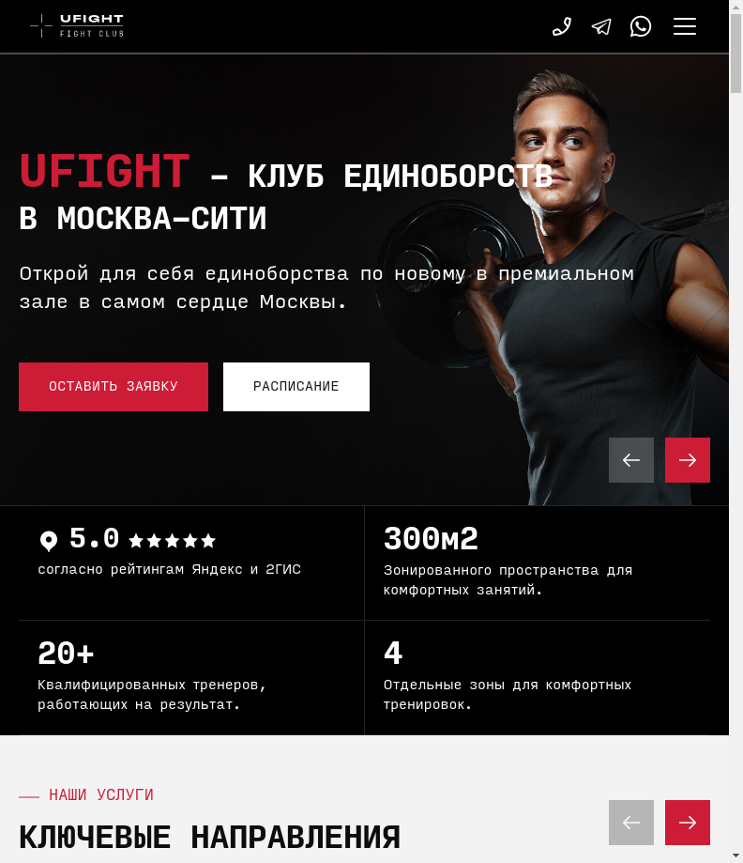Viewport: 743px width, 863px height.
Task: Show previous services with gray left arrow
Action: click(630, 823)
